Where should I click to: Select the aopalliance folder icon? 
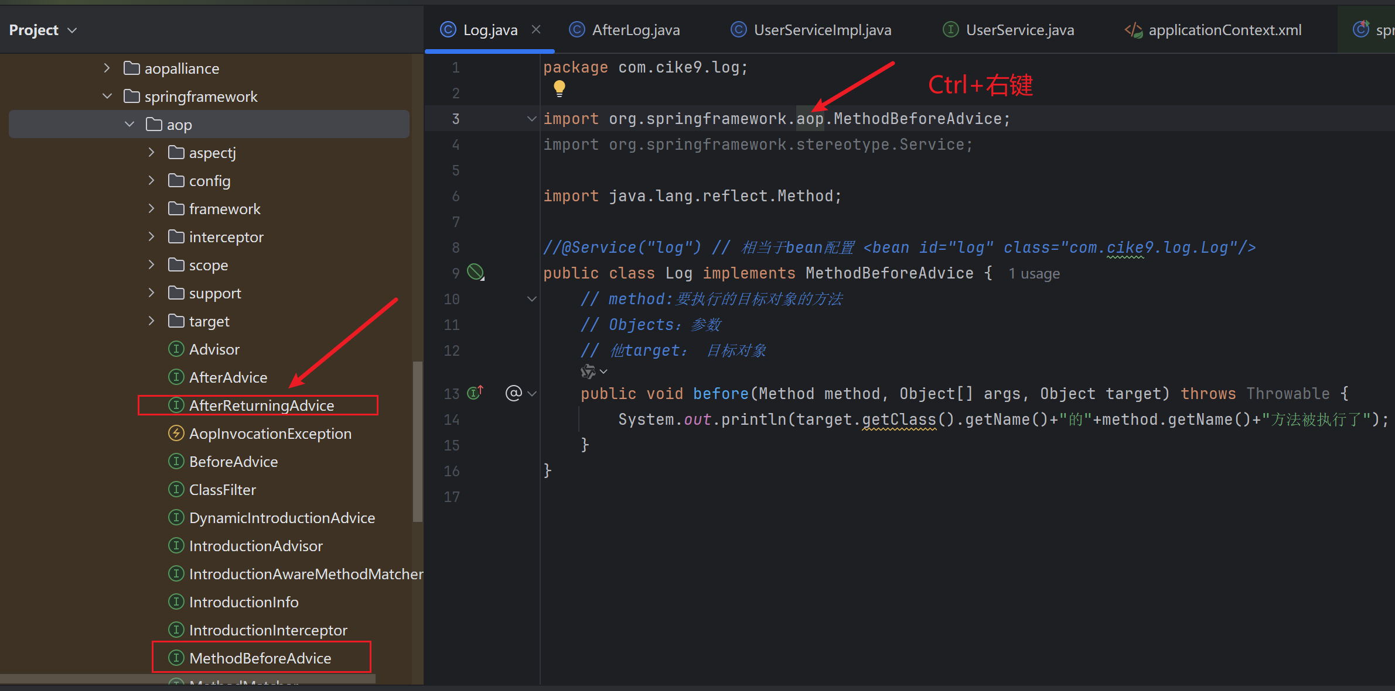(132, 68)
